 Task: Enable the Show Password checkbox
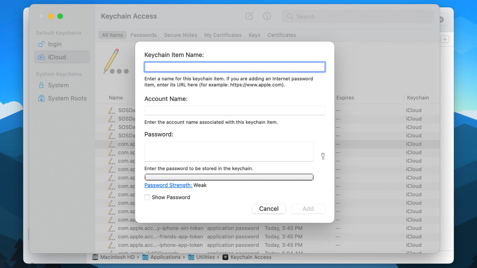coord(147,197)
